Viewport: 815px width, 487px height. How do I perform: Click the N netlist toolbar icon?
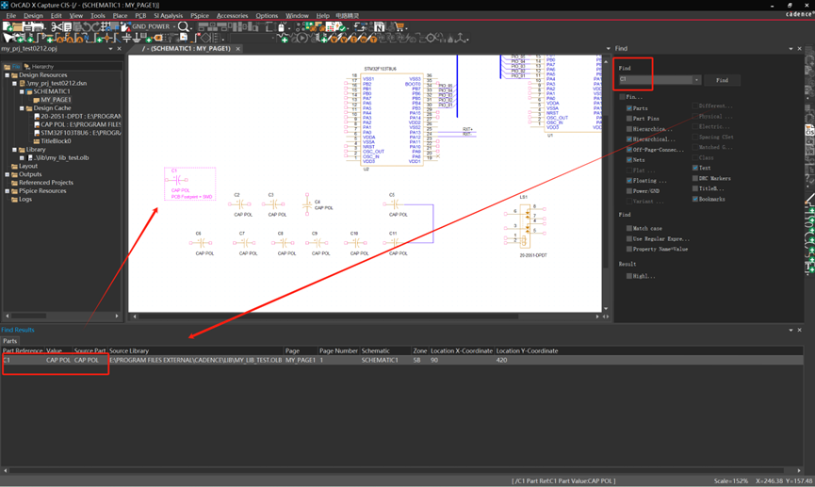tap(380, 26)
